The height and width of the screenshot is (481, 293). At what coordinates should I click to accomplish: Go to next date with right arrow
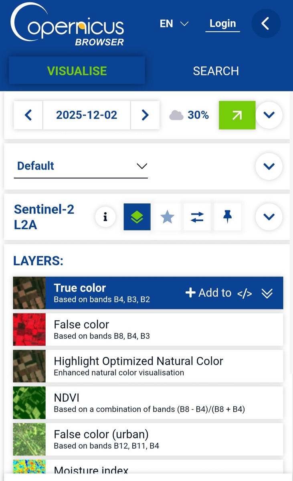[x=145, y=115]
